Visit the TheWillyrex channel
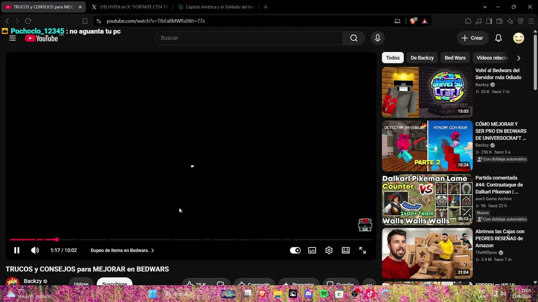The image size is (538, 302). tap(486, 253)
